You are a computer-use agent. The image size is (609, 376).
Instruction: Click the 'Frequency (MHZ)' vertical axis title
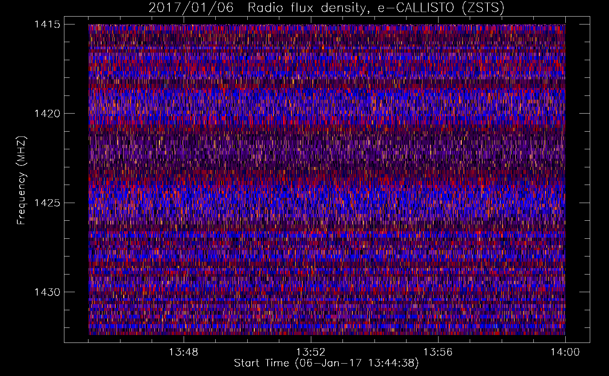tap(21, 180)
